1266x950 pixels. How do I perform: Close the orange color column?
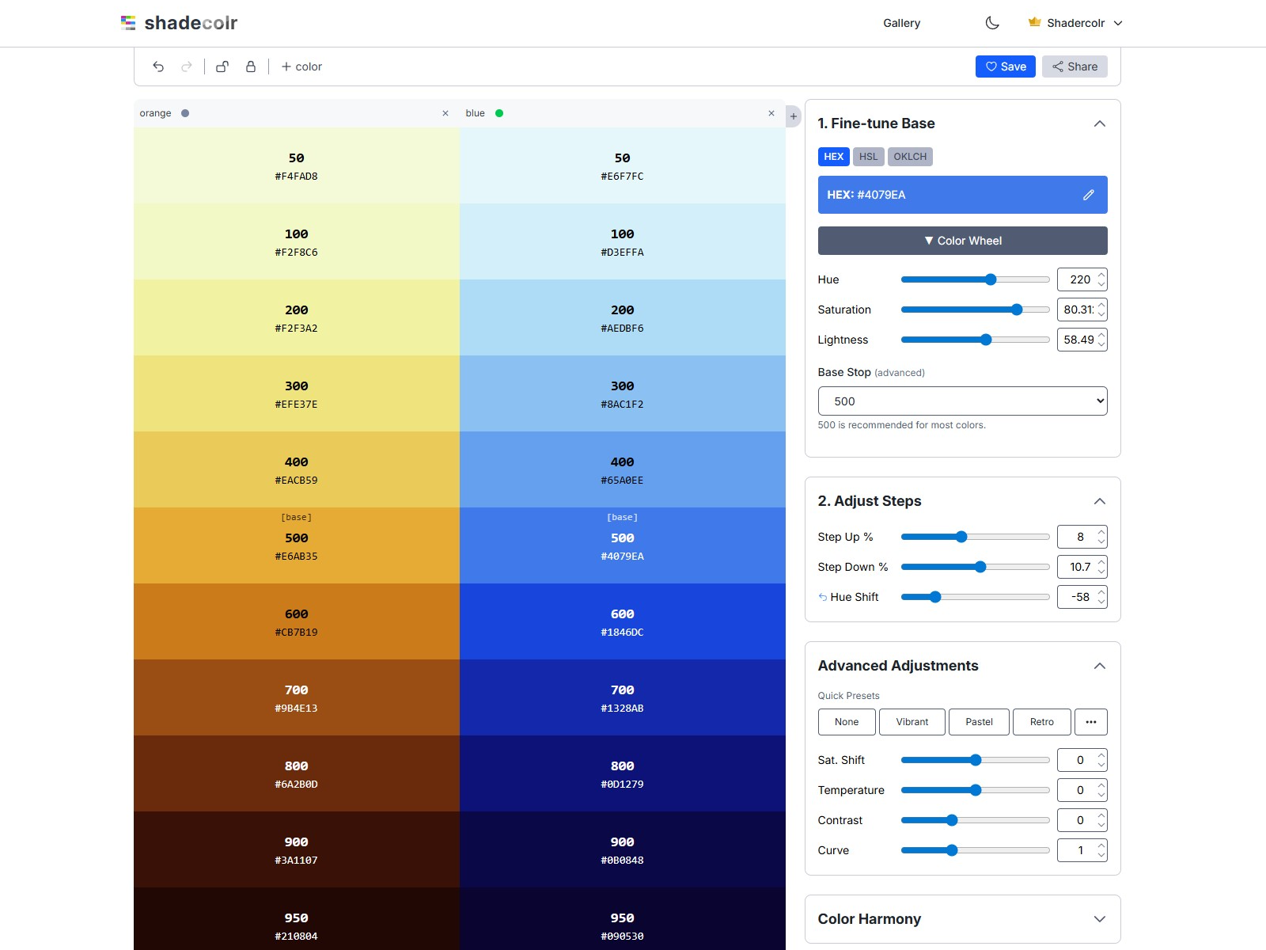coord(445,113)
